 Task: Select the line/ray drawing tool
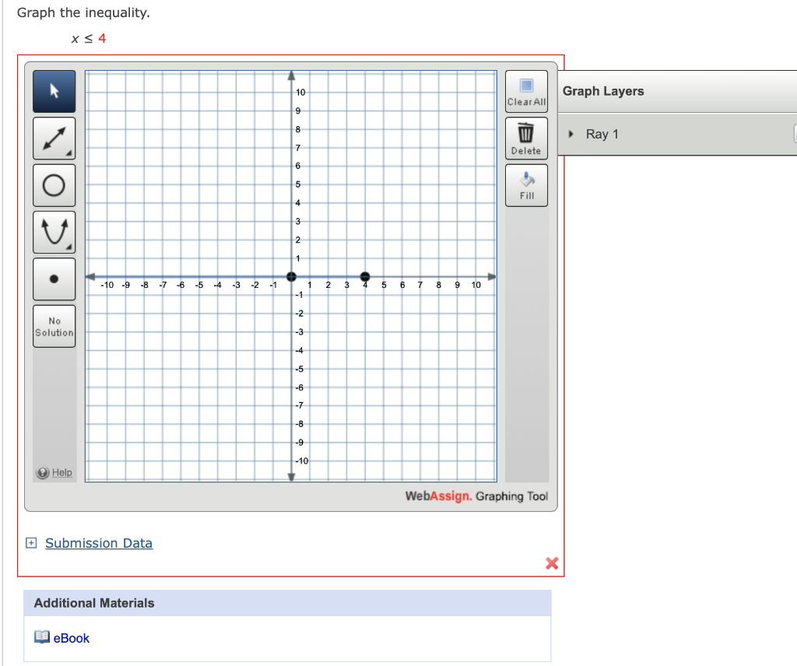pos(54,138)
